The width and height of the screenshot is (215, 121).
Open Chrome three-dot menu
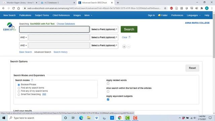(212, 8)
